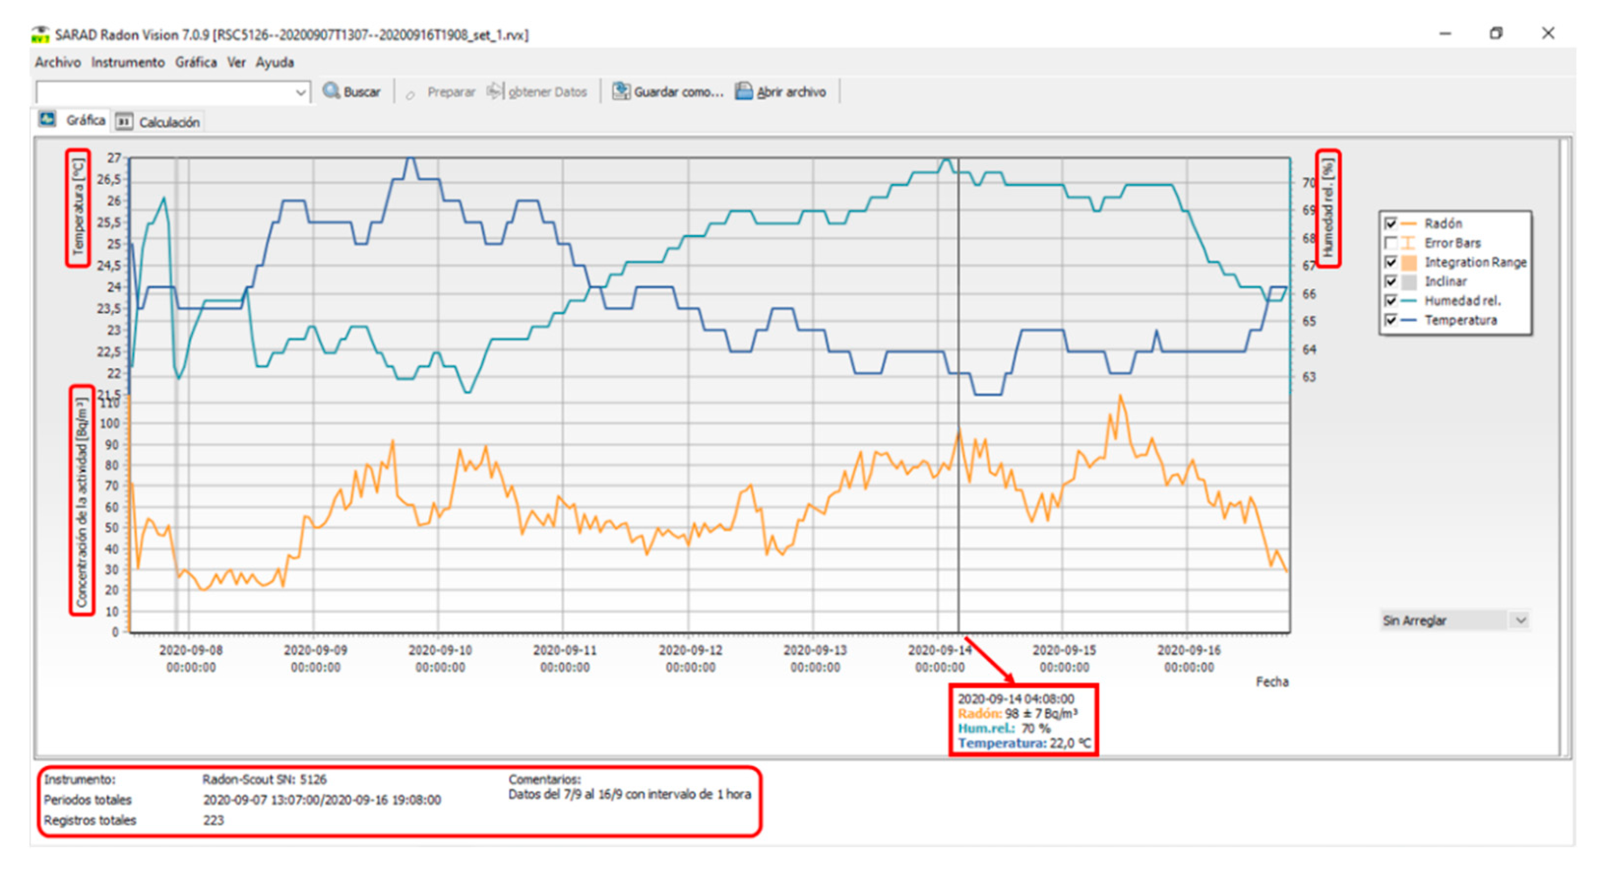Open the Instrumento menu
Screen dimensions: 1598x869
(128, 62)
